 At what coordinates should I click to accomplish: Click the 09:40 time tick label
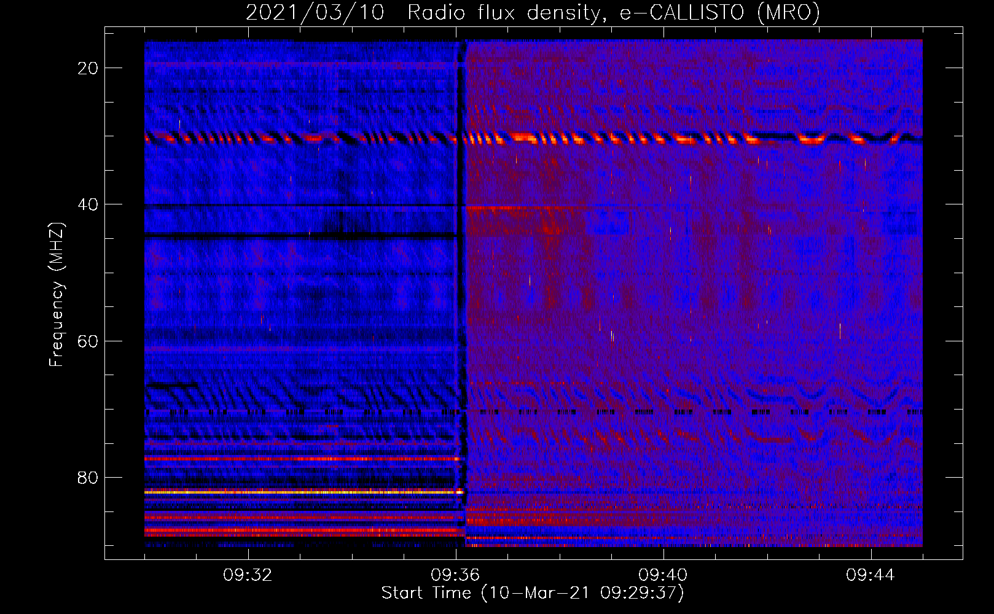point(663,575)
